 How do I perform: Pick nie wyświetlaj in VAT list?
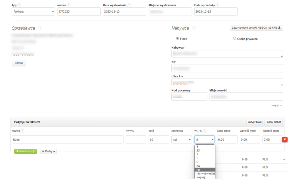205,174
